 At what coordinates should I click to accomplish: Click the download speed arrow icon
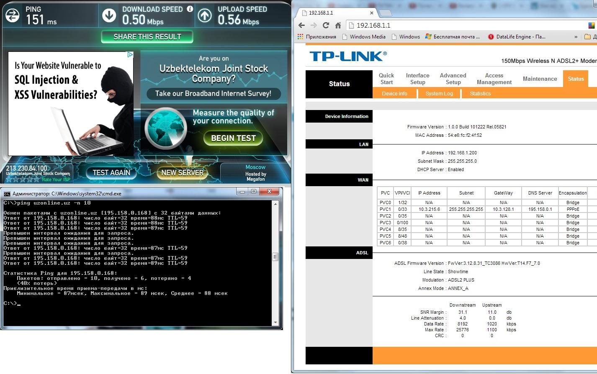[109, 16]
